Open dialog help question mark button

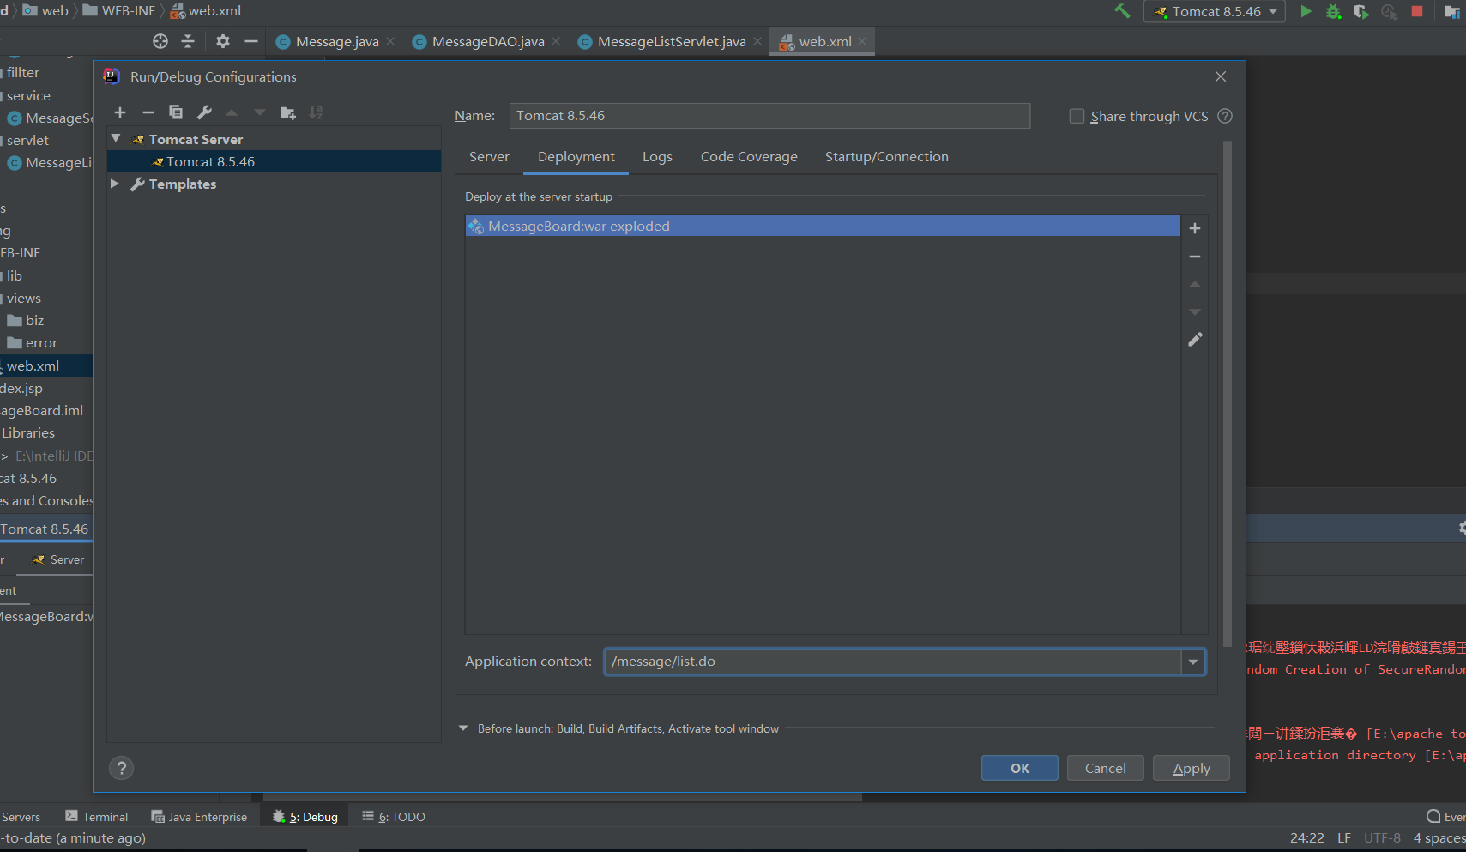point(122,768)
